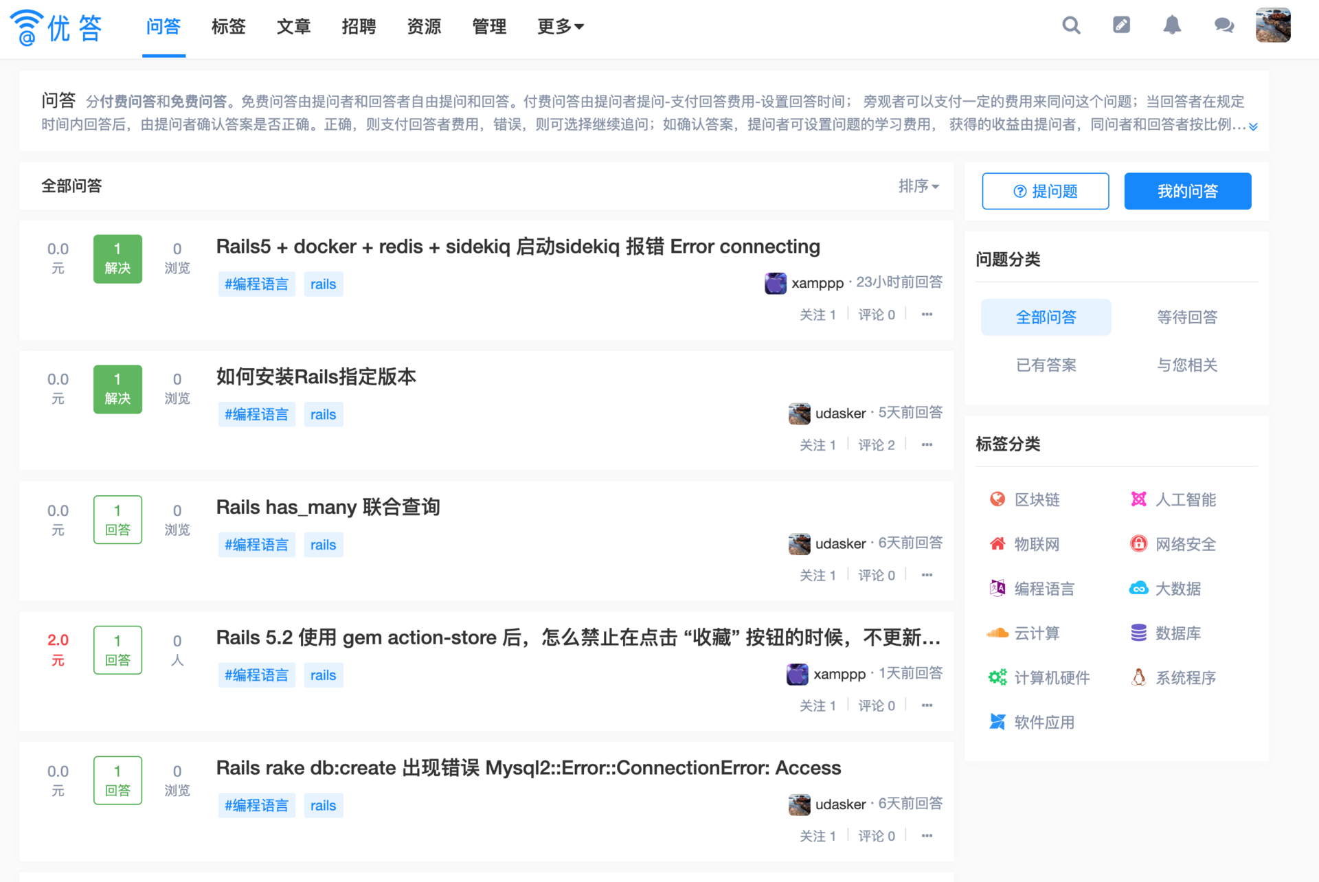This screenshot has width=1319, height=882.
Task: Click the 我的问答 button
Action: tap(1188, 191)
